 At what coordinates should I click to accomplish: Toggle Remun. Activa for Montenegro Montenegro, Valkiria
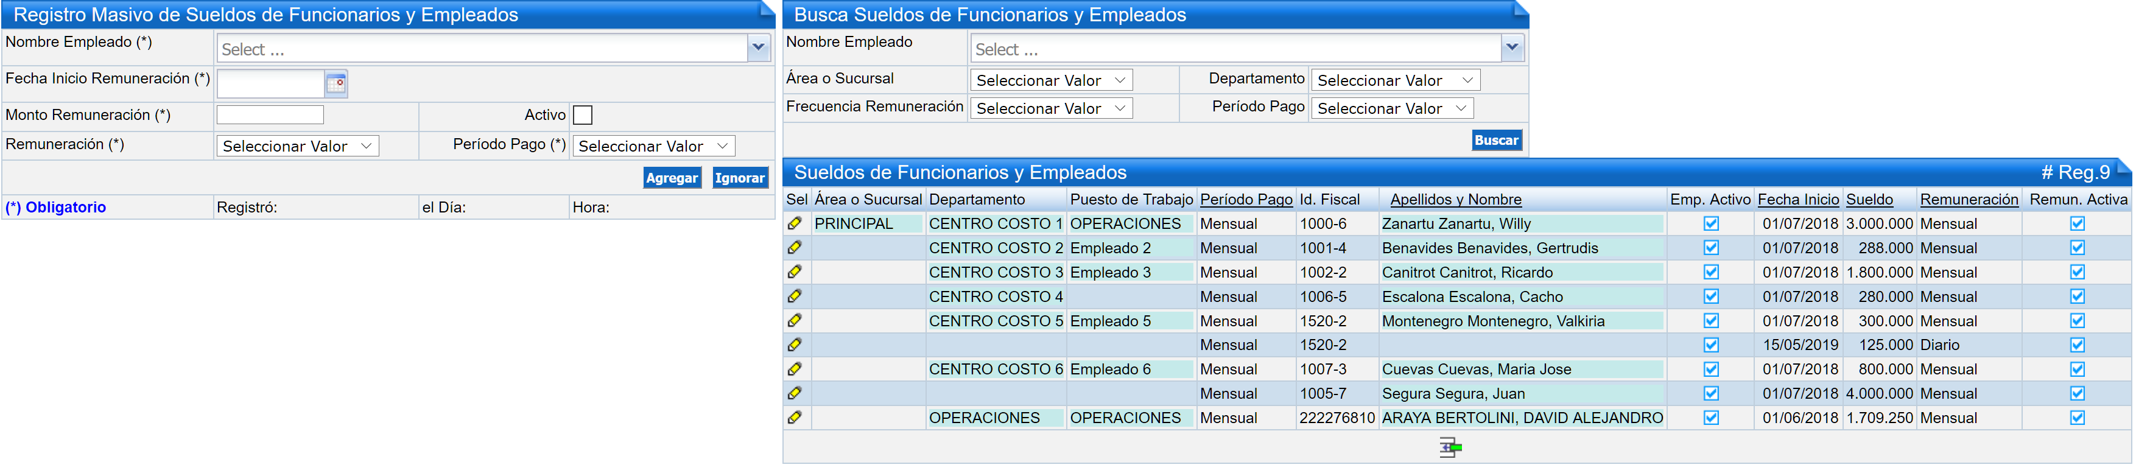pyautogui.click(x=2077, y=321)
